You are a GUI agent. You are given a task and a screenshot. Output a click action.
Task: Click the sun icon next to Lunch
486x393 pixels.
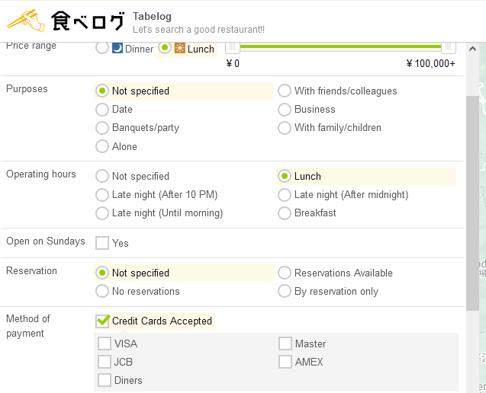(x=180, y=48)
